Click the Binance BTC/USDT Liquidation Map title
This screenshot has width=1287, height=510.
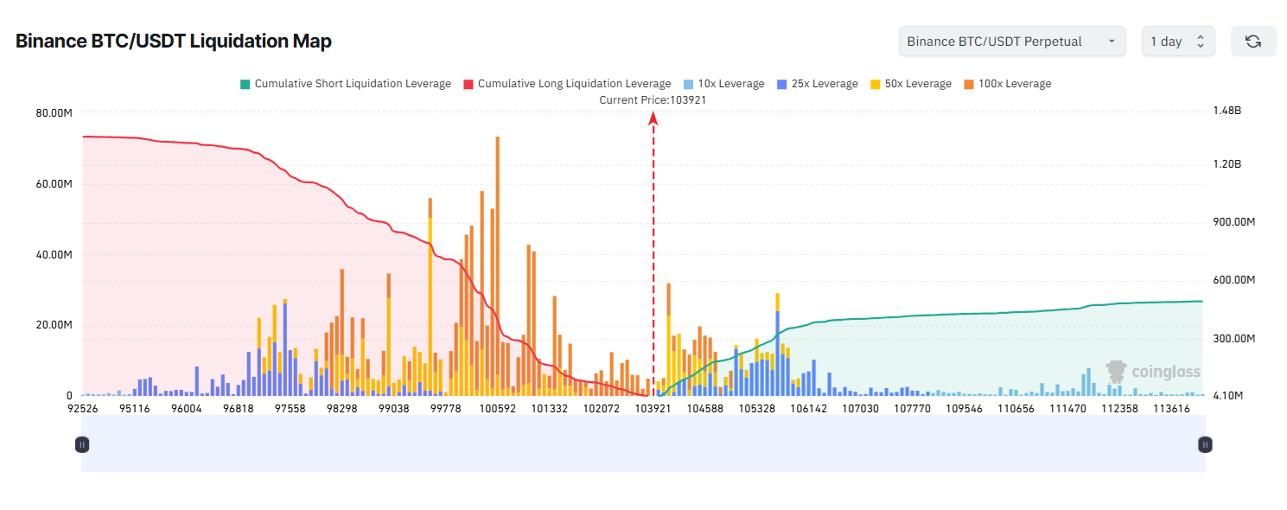[x=172, y=41]
